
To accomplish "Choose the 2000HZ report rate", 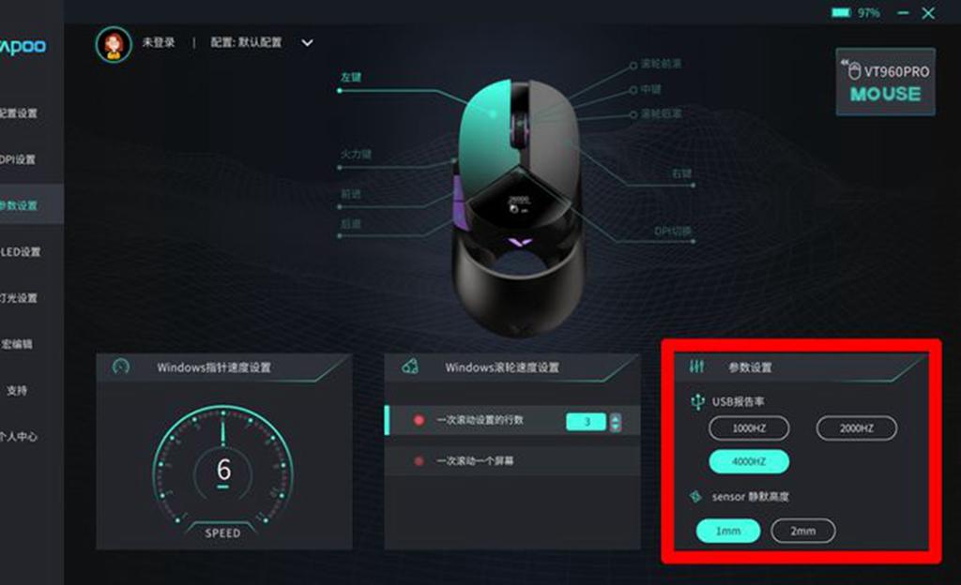I will click(856, 428).
